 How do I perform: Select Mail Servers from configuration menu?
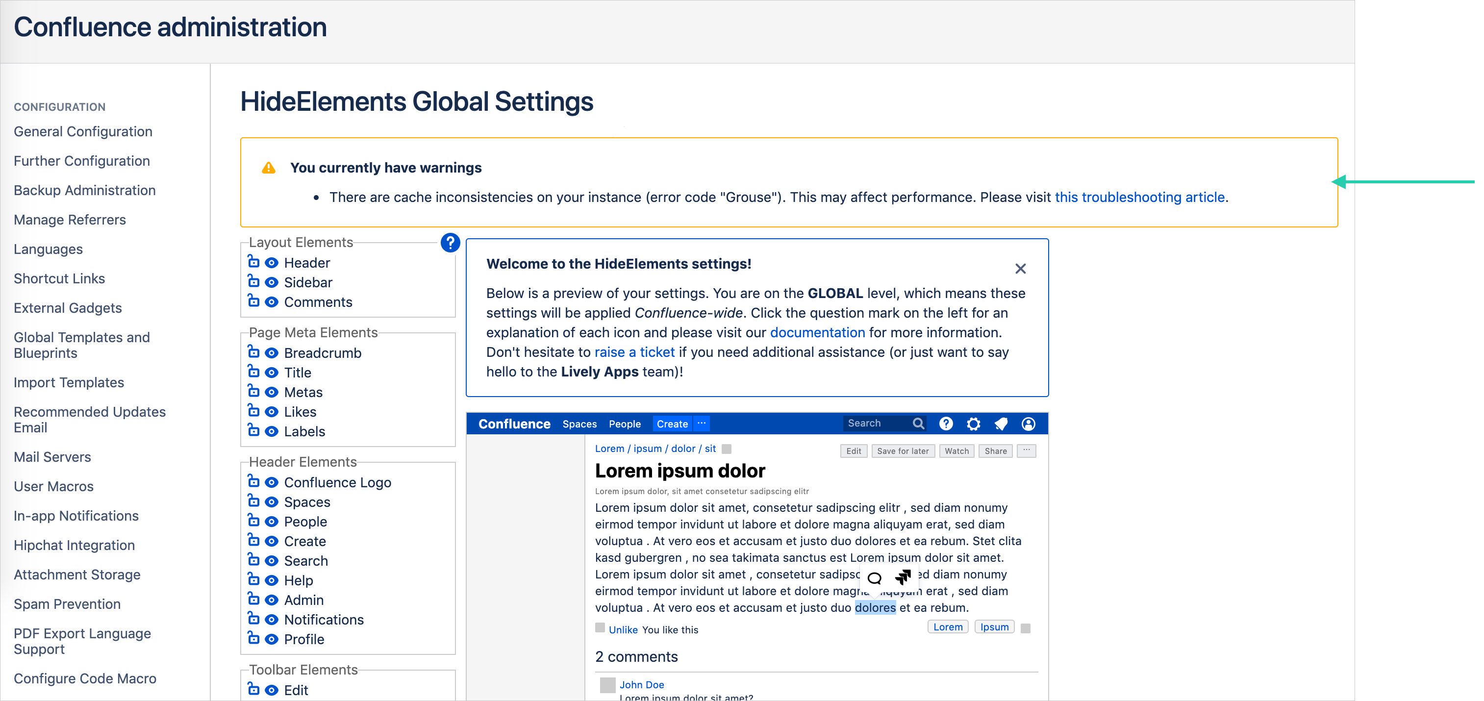pyautogui.click(x=52, y=457)
